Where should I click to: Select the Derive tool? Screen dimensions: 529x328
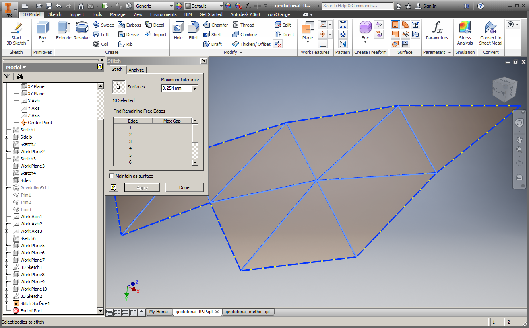point(129,35)
